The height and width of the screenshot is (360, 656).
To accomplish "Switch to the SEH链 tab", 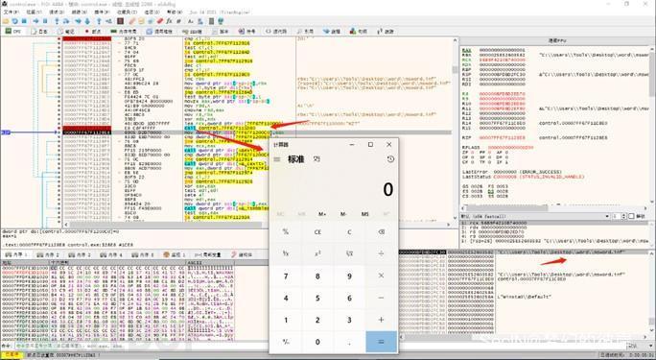I will (193, 32).
